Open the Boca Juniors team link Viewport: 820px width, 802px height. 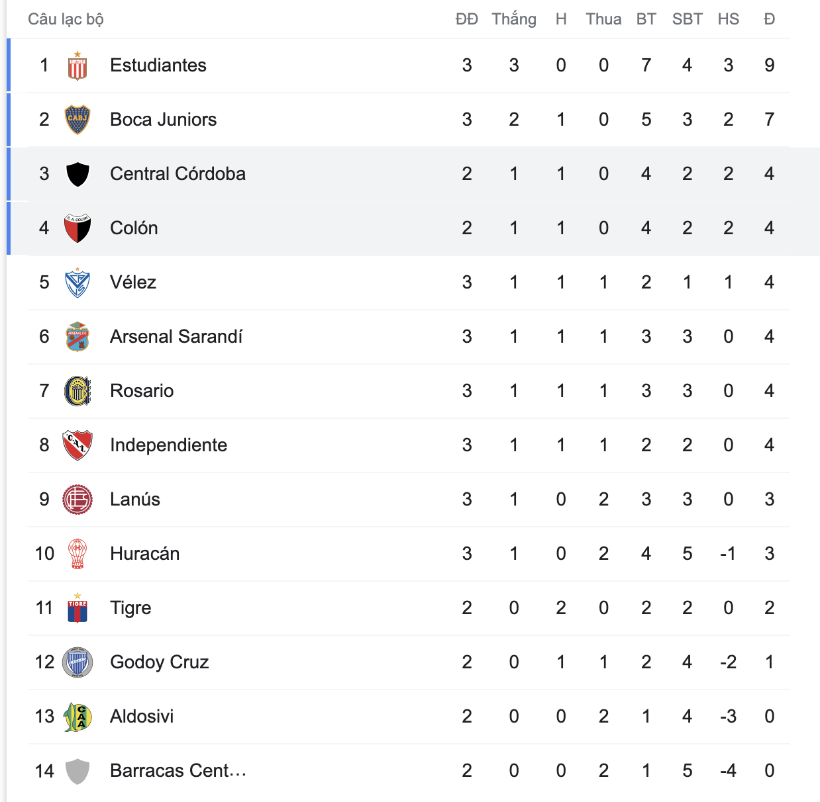pos(163,120)
